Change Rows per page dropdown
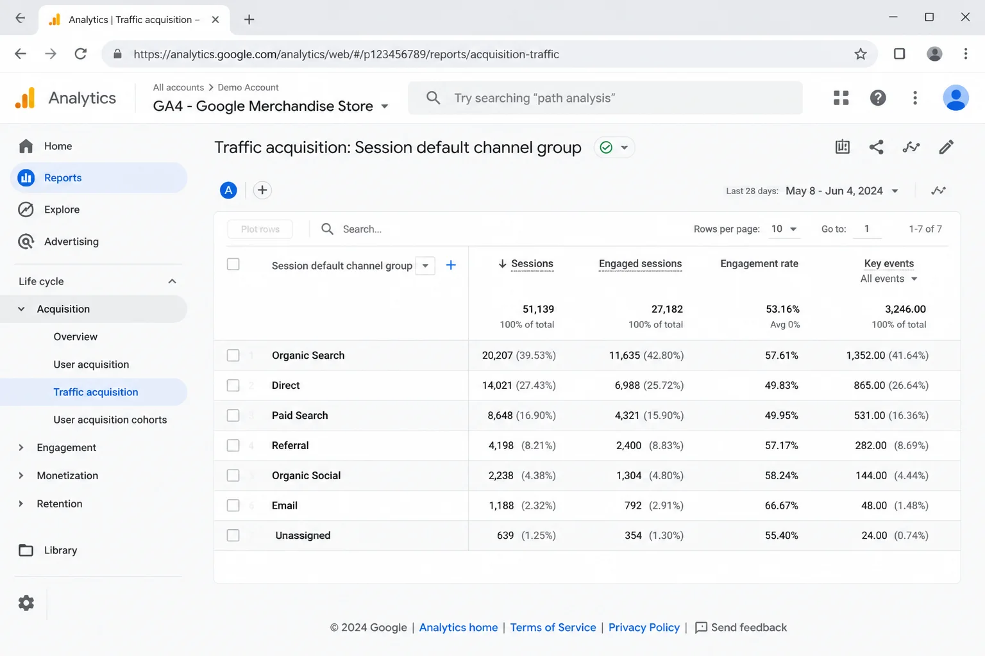 [x=784, y=229]
